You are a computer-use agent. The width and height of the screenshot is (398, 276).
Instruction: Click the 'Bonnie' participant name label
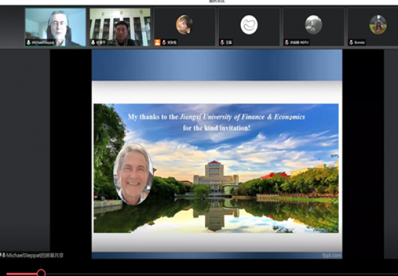[x=360, y=42]
